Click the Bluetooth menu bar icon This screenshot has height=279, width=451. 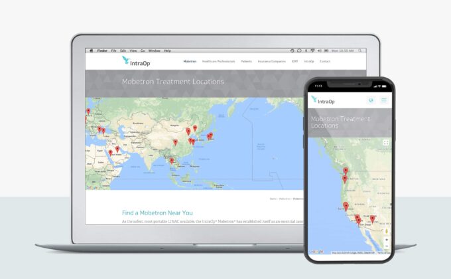pyautogui.click(x=306, y=50)
